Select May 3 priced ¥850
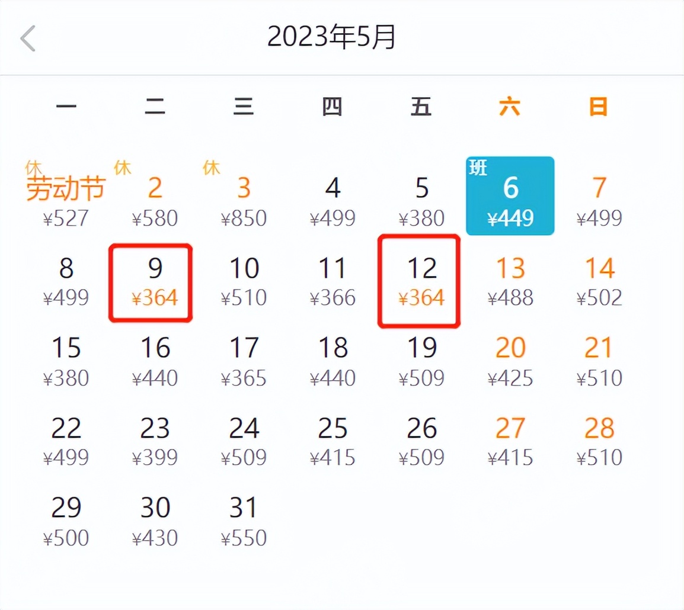684x610 pixels. coord(244,201)
